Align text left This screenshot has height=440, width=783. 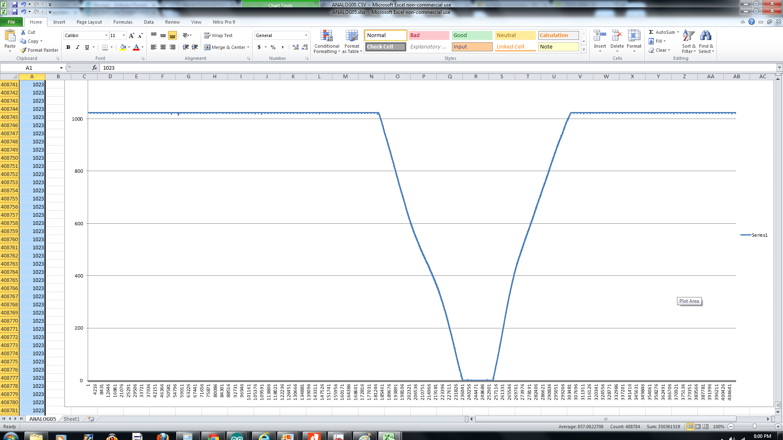pyautogui.click(x=154, y=47)
